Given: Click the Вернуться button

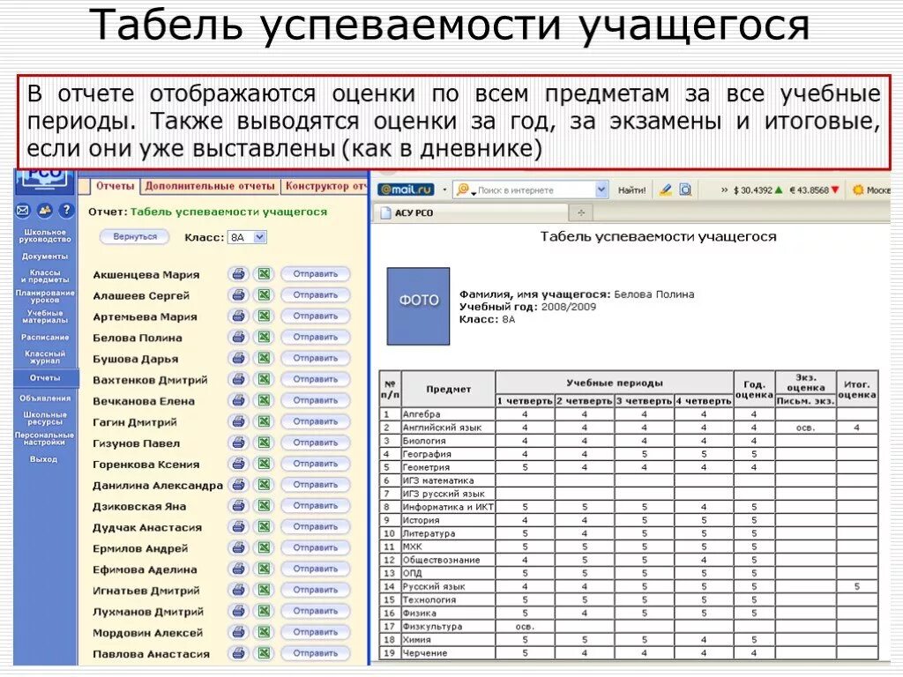Looking at the screenshot, I should [x=135, y=236].
